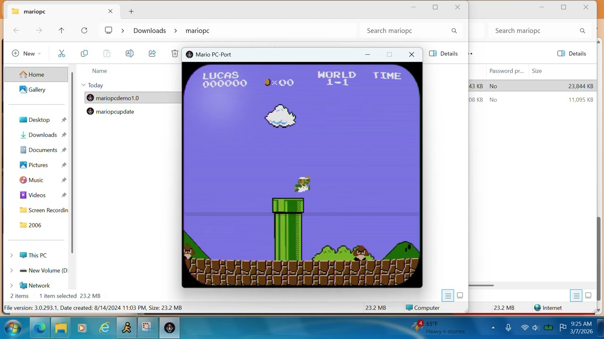
Task: Select Home in navigation pane
Action: (x=36, y=74)
